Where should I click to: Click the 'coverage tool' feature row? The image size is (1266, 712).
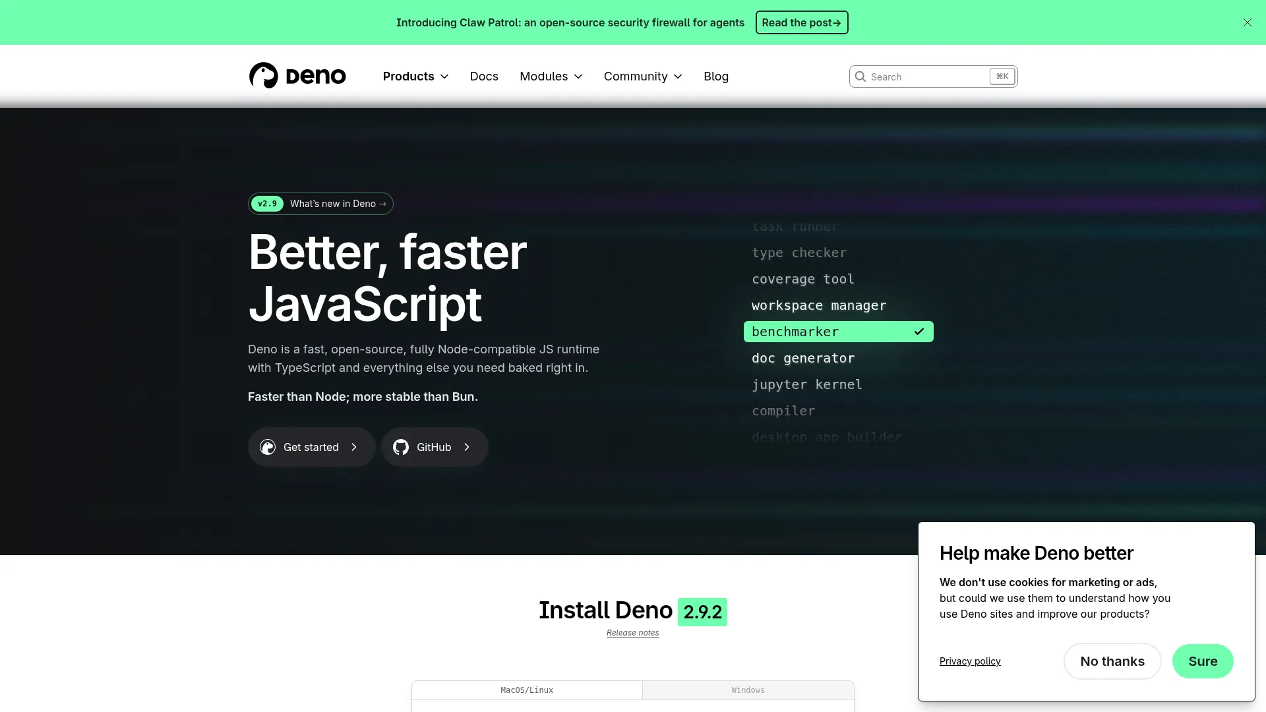tap(803, 279)
